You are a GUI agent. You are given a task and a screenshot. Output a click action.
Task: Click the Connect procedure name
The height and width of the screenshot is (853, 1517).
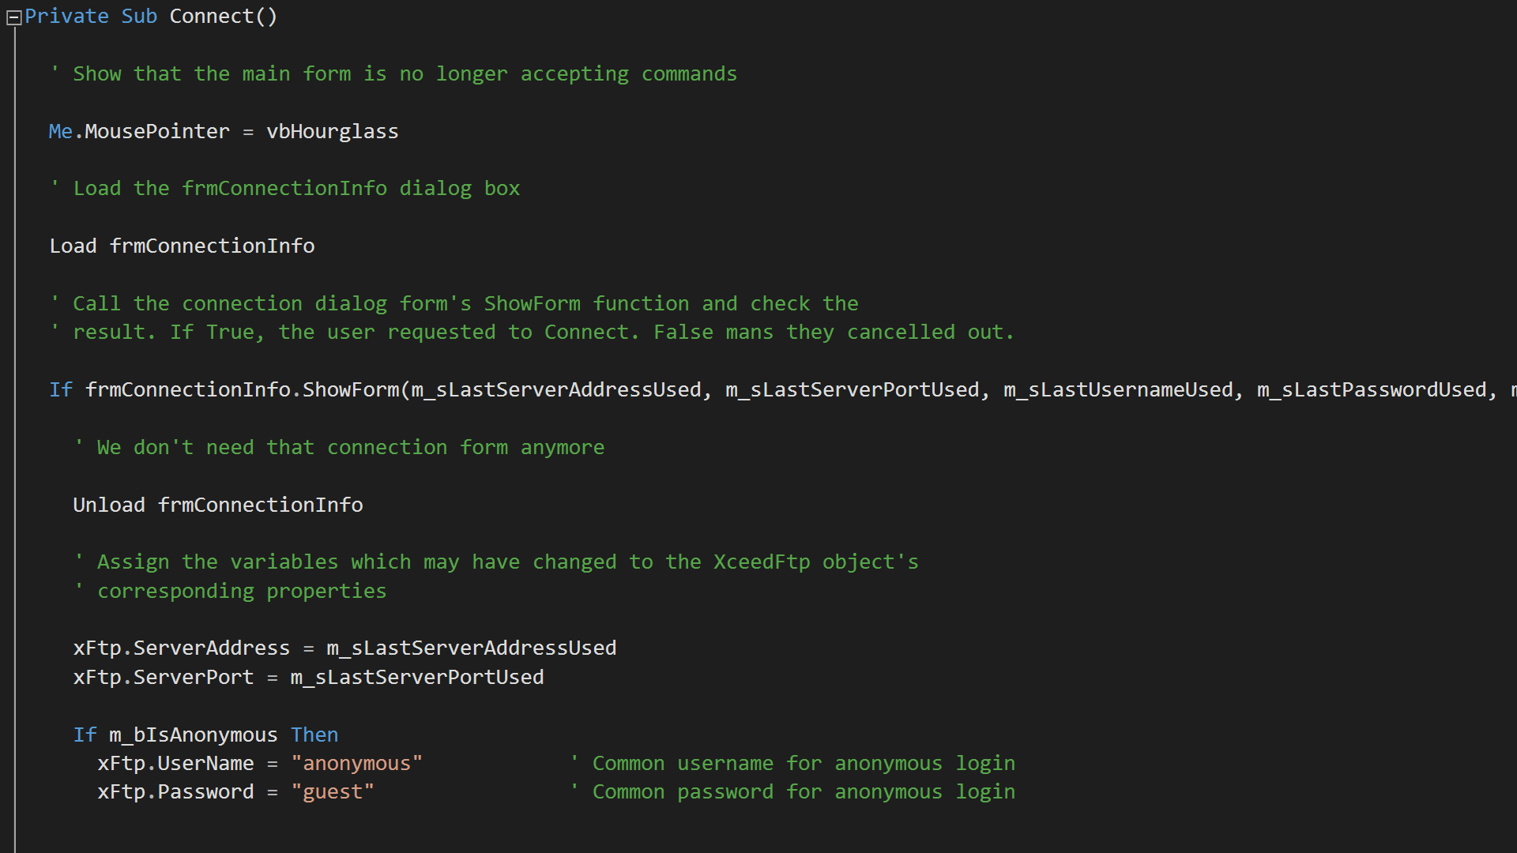click(211, 17)
